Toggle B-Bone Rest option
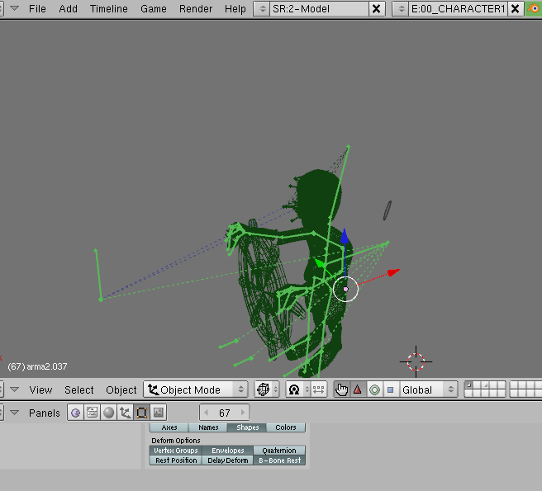Image resolution: width=542 pixels, height=491 pixels. tap(279, 460)
